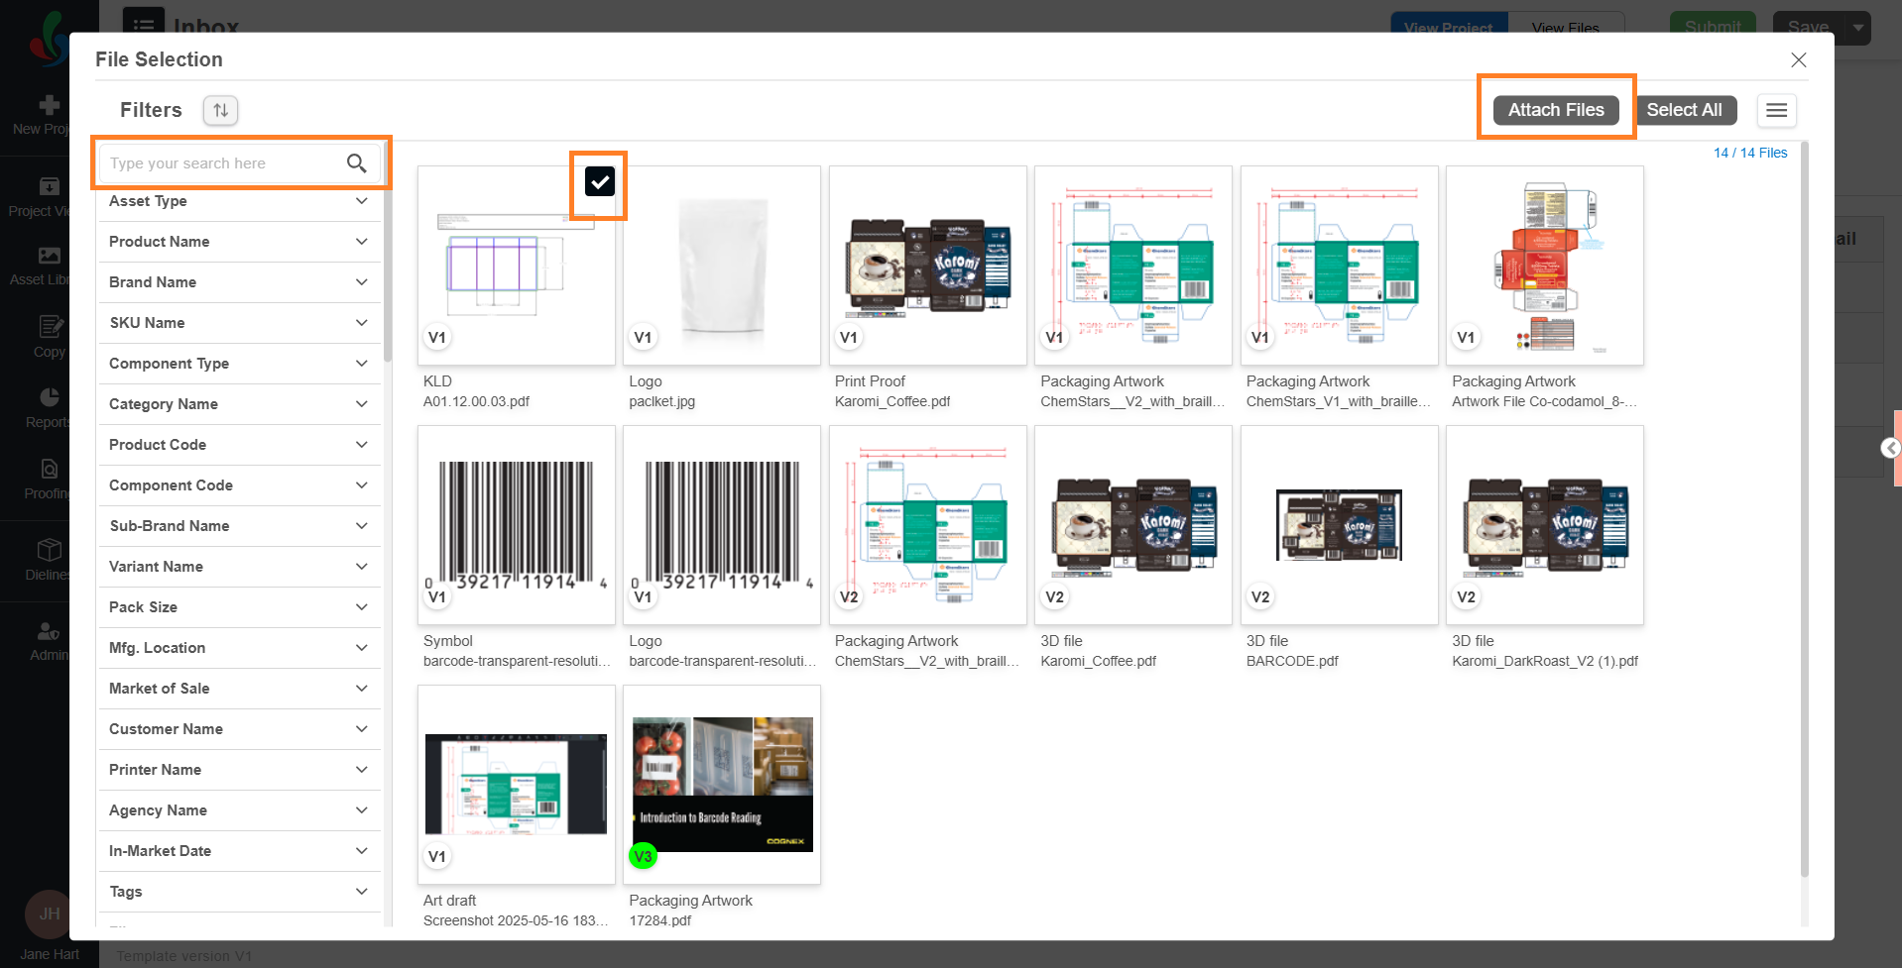The image size is (1902, 968).
Task: Click the search magnifier icon
Action: coord(356,163)
